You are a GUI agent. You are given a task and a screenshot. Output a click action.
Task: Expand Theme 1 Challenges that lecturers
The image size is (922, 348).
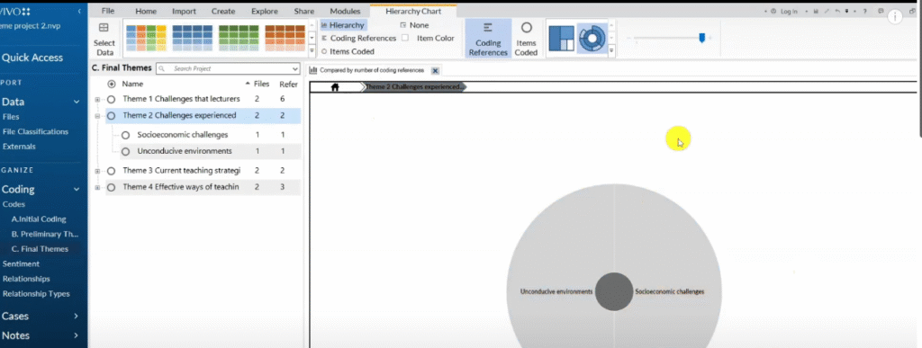click(97, 99)
